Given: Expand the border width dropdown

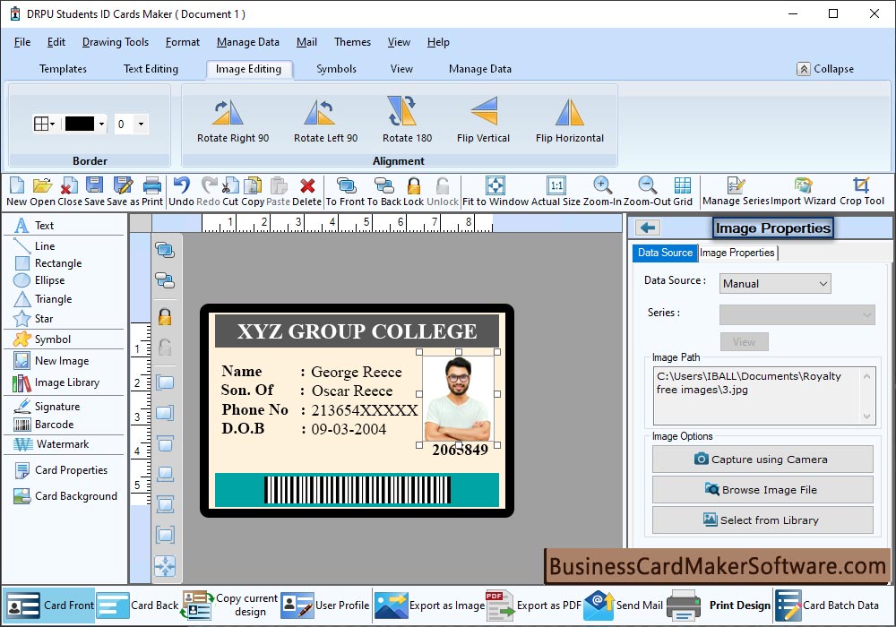Looking at the screenshot, I should [141, 124].
